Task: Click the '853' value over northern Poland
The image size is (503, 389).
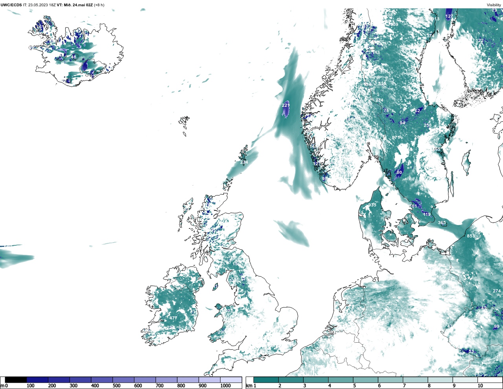Action: point(471,236)
